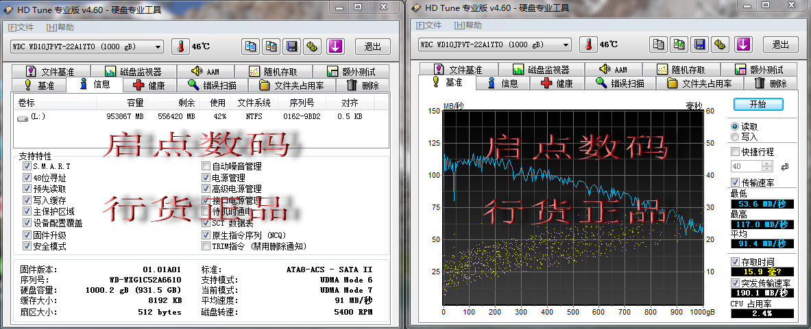The height and width of the screenshot is (329, 811).
Task: Expand the drive selection dropdown in right window
Action: click(x=566, y=44)
